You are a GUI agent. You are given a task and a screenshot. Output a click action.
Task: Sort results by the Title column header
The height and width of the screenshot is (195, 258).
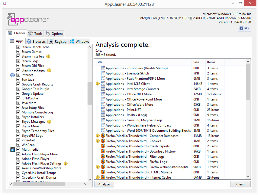tap(143, 62)
